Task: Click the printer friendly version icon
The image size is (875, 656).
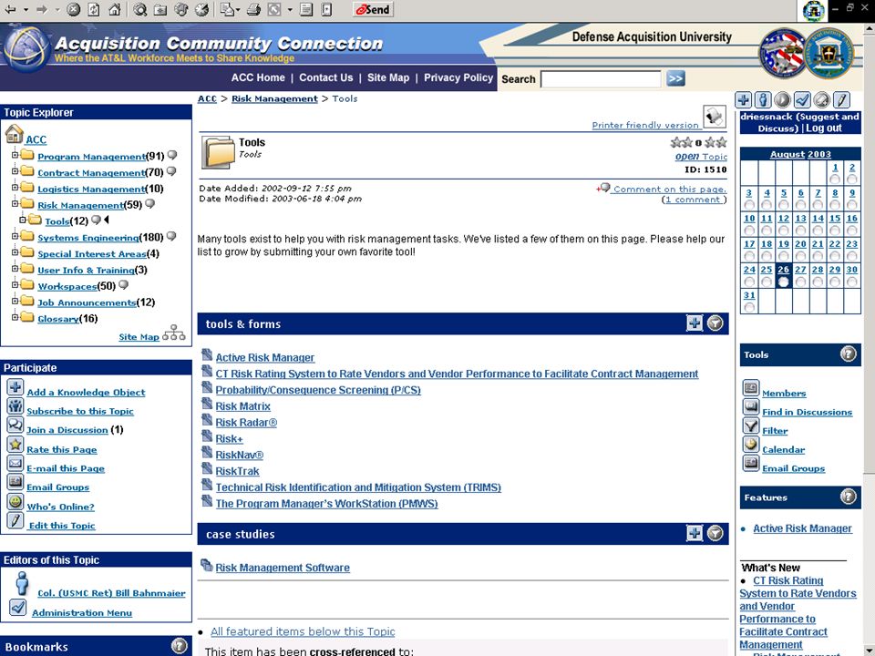Action: pyautogui.click(x=715, y=117)
